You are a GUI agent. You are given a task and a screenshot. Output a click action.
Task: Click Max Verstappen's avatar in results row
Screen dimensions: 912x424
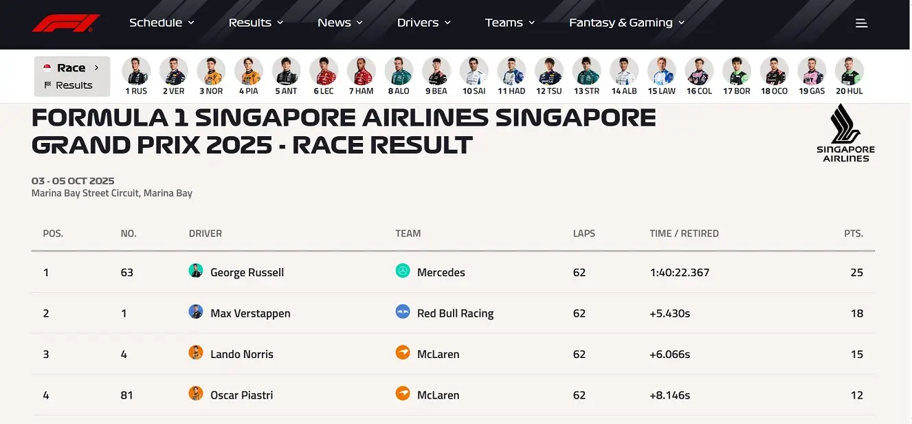196,312
